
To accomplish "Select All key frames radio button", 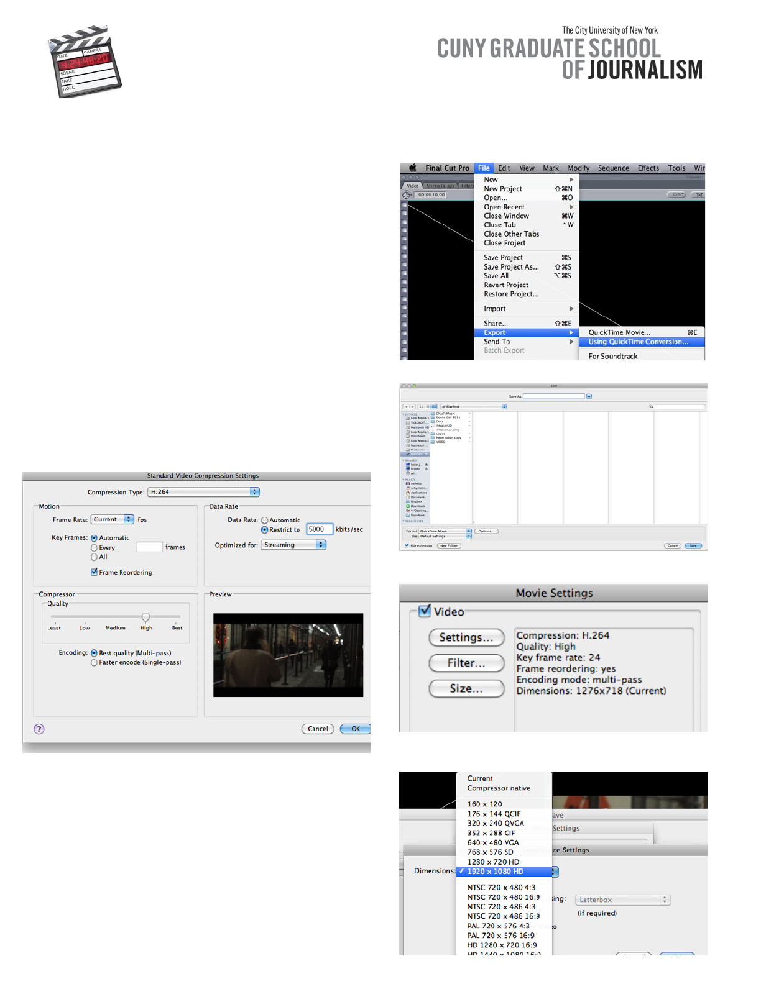I will (94, 557).
